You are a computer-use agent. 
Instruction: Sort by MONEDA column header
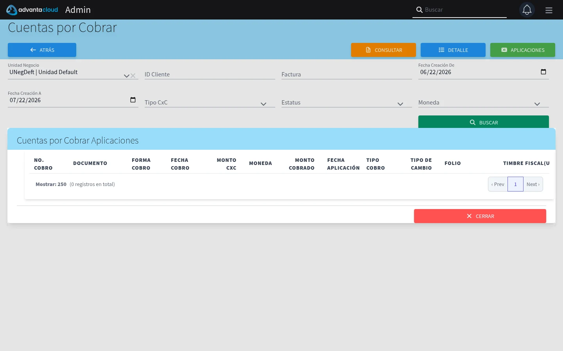(260, 163)
